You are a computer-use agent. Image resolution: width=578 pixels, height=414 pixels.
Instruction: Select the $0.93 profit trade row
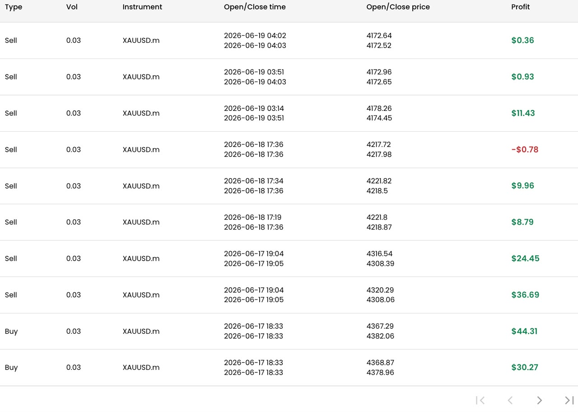point(289,77)
